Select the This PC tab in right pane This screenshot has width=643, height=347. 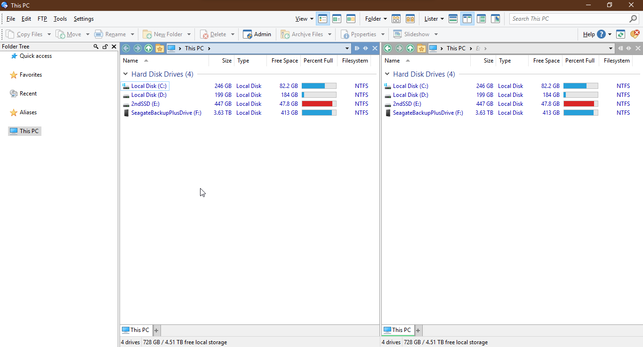pyautogui.click(x=398, y=330)
